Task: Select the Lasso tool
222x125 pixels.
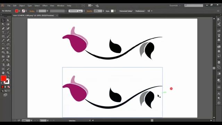Action: coord(8,24)
